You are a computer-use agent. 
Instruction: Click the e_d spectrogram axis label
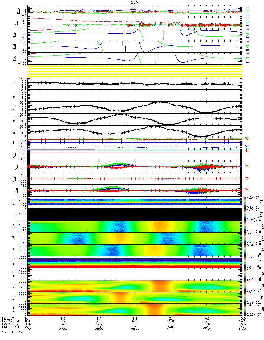pyautogui.click(x=13, y=298)
